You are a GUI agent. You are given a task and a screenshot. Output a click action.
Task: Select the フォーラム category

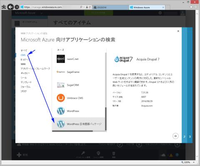[x=25, y=87]
